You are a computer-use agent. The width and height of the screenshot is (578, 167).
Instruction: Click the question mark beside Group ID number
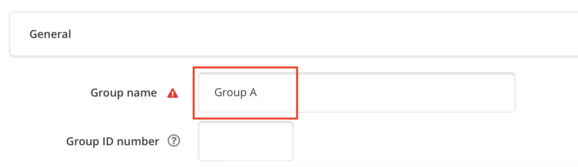tap(174, 141)
